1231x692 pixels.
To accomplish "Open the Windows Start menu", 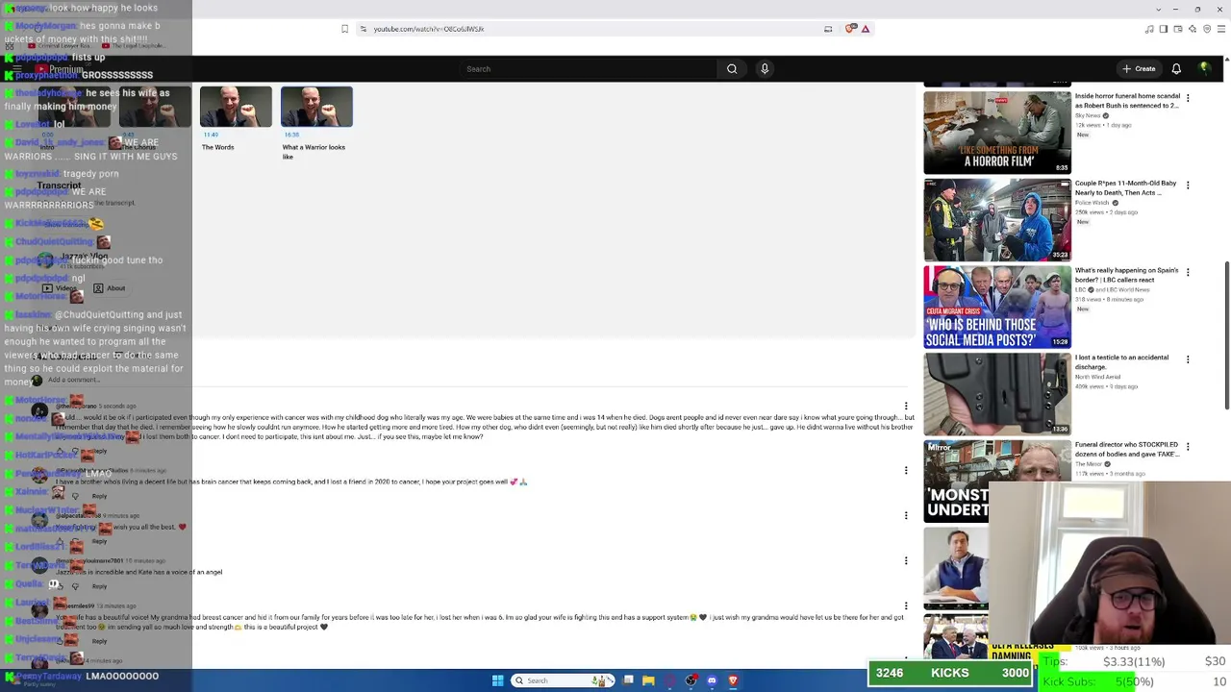I will [497, 680].
